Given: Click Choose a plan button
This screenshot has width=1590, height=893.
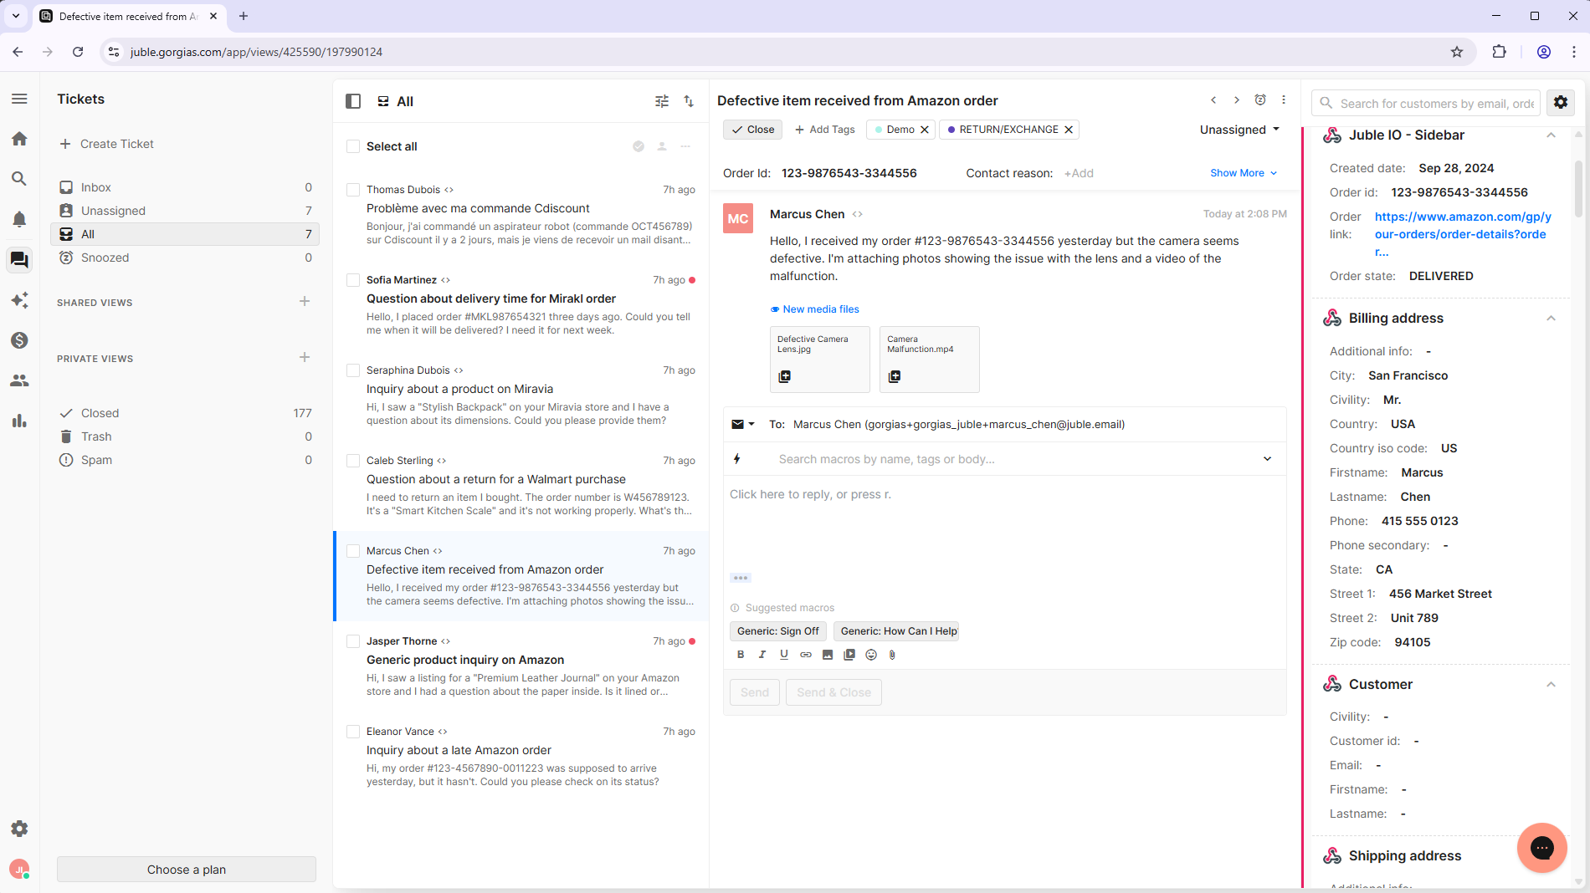Looking at the screenshot, I should [187, 870].
